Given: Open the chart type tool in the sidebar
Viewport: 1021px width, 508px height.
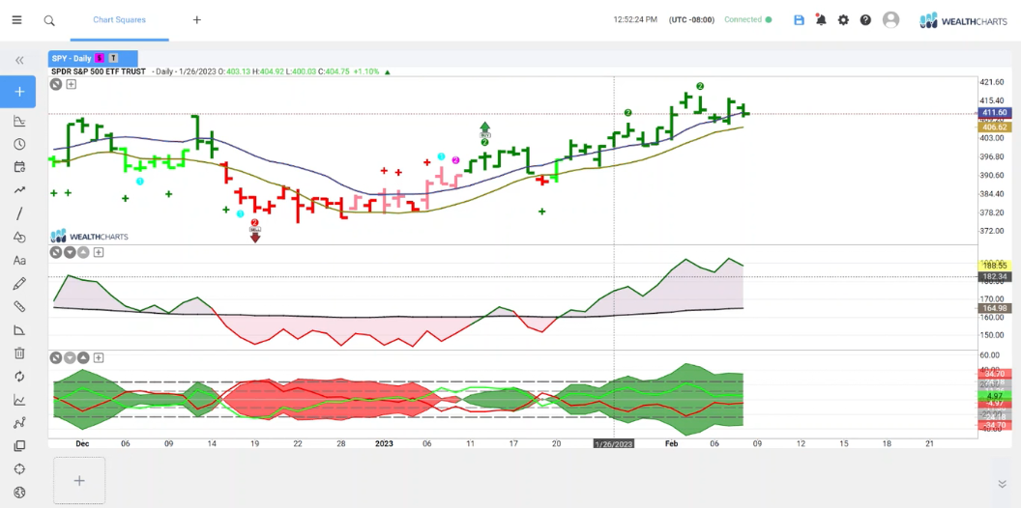Looking at the screenshot, I should point(19,121).
